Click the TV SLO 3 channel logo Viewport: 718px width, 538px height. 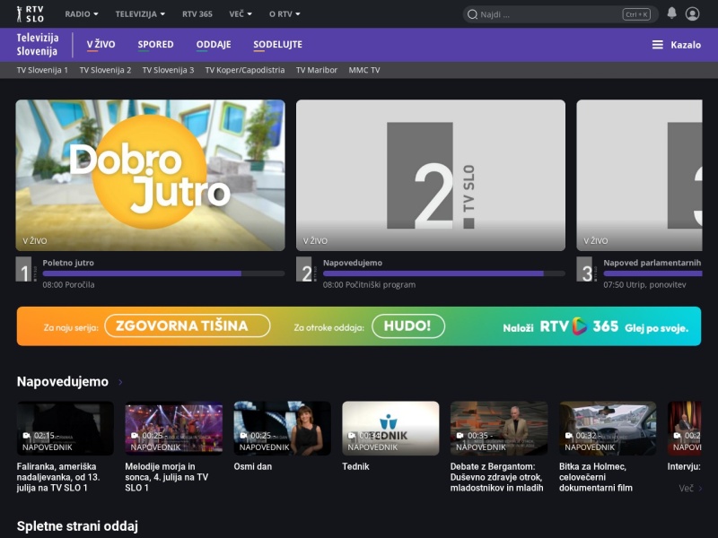click(x=585, y=269)
